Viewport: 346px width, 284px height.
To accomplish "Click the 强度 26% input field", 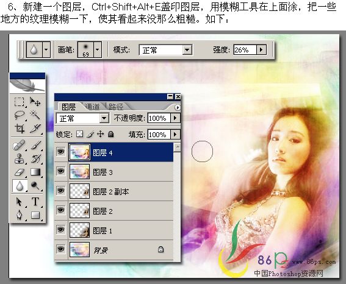I will coord(245,50).
